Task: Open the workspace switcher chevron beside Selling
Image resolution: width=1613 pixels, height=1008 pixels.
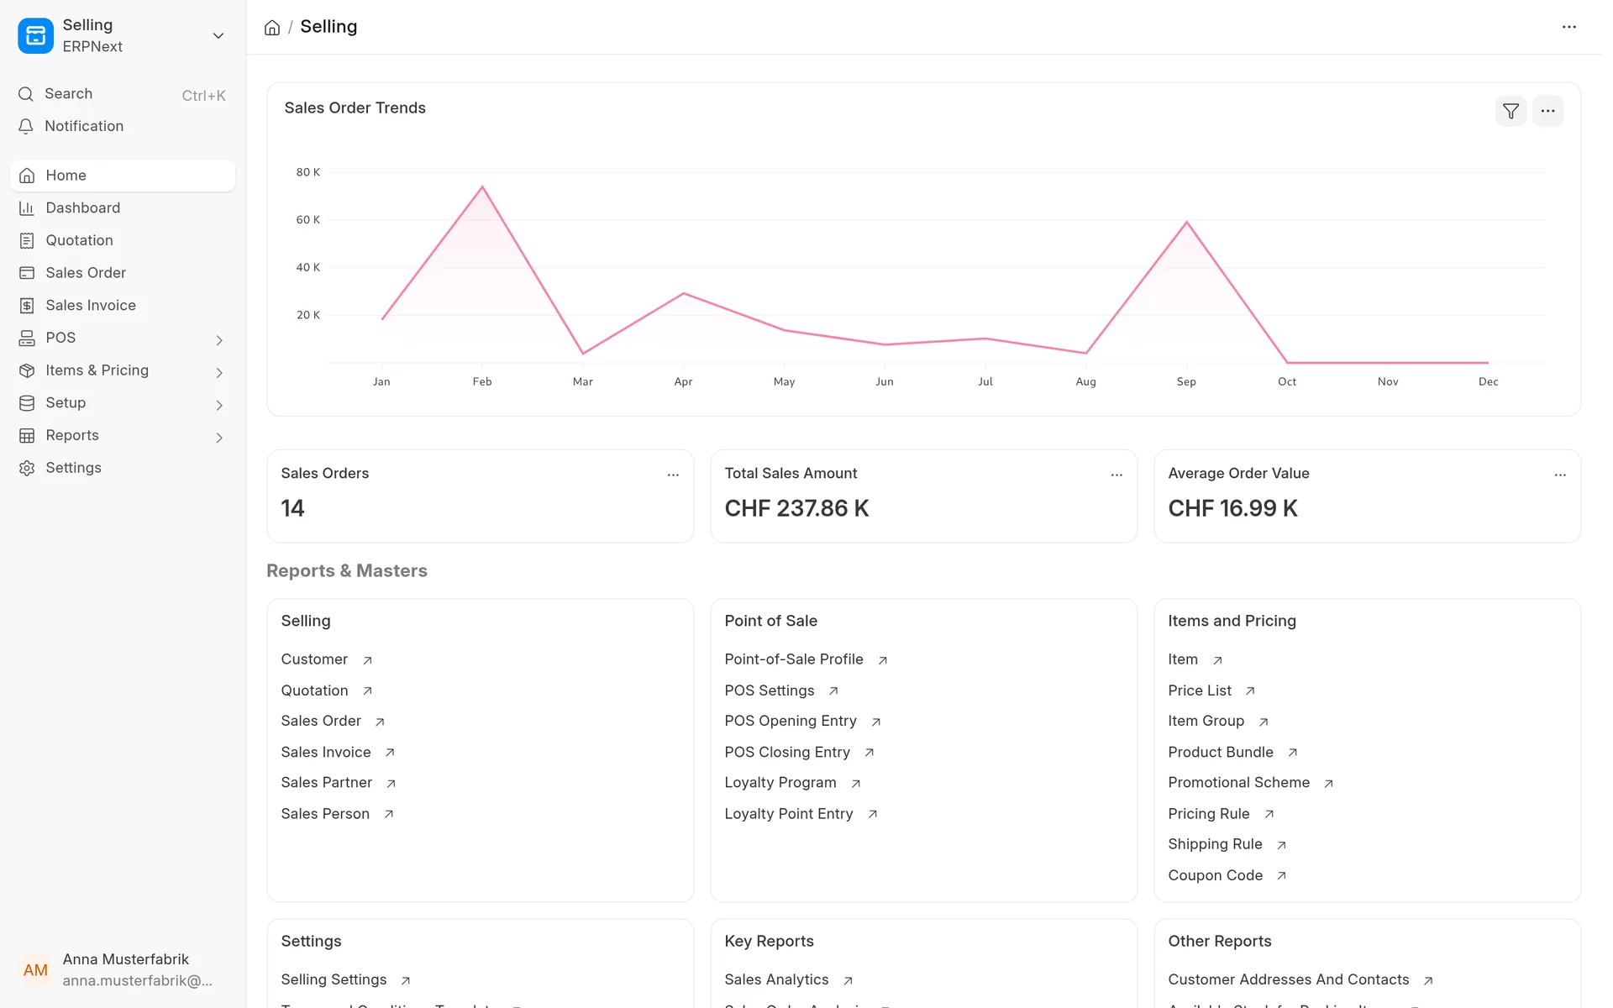Action: pyautogui.click(x=218, y=35)
